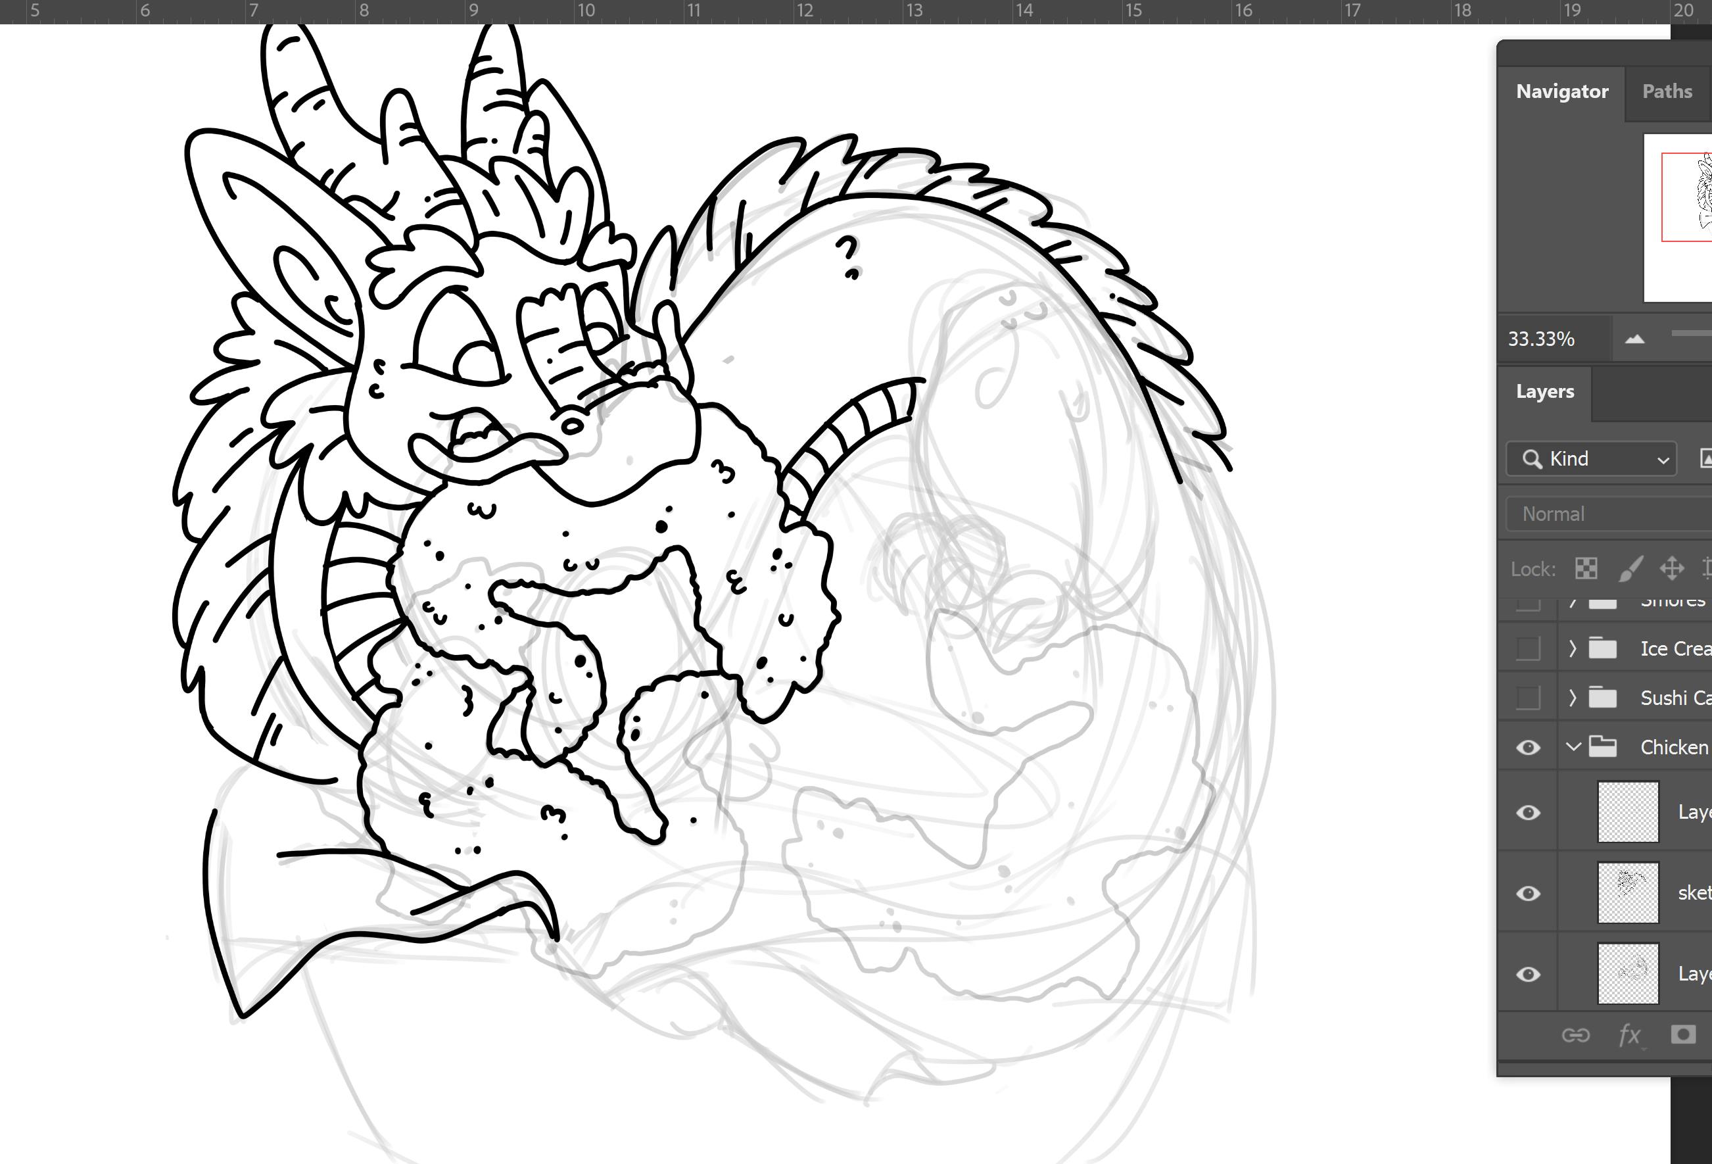Hide the sketch layer visibility eye
The height and width of the screenshot is (1164, 1712).
[x=1528, y=894]
